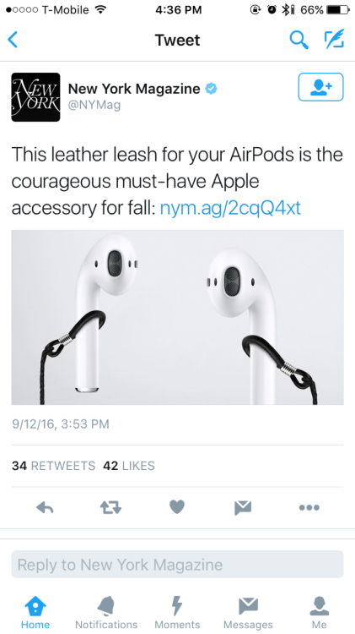Open the Messages tab
Screen dimensions: 355x634
click(248, 613)
